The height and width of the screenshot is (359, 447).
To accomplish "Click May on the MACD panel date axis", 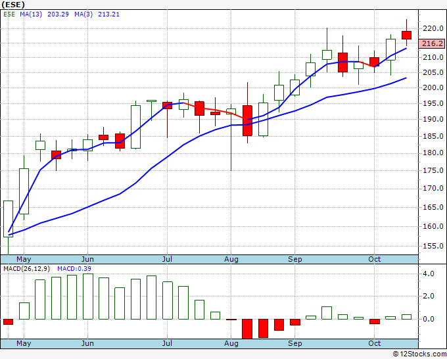I will [24, 343].
